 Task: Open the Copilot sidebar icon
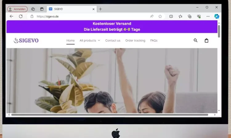217,16
